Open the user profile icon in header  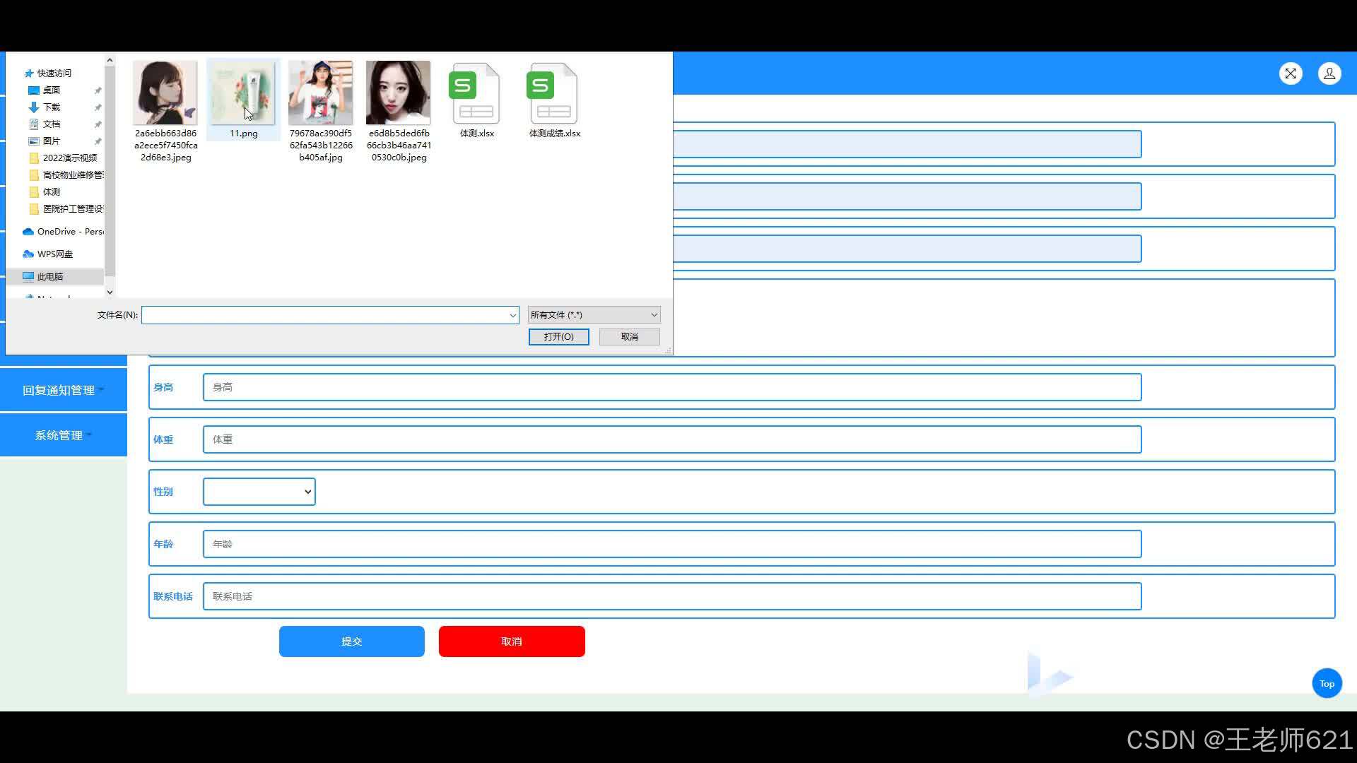click(x=1329, y=73)
